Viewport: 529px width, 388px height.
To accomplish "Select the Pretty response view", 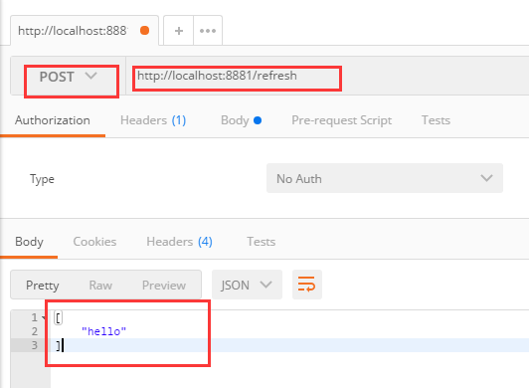I will click(x=43, y=286).
